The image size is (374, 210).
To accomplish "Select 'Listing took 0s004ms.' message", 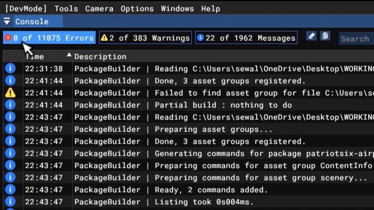I will point(204,202).
